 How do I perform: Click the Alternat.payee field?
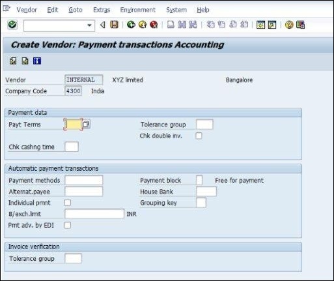point(84,192)
